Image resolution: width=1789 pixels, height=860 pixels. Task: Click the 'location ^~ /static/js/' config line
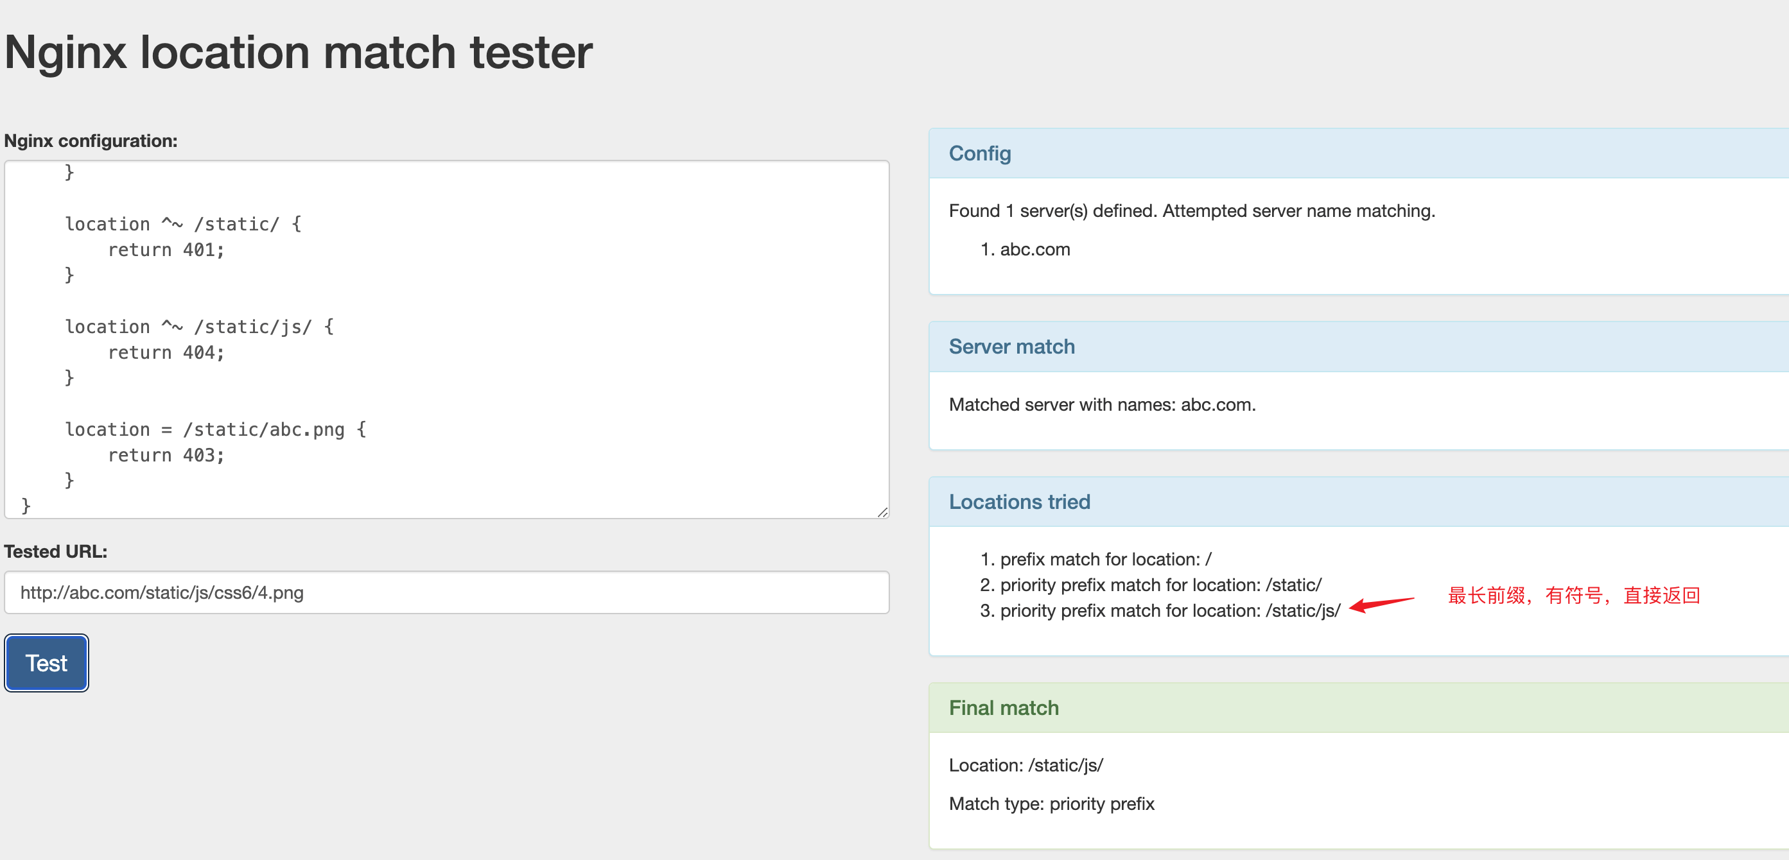(x=199, y=327)
